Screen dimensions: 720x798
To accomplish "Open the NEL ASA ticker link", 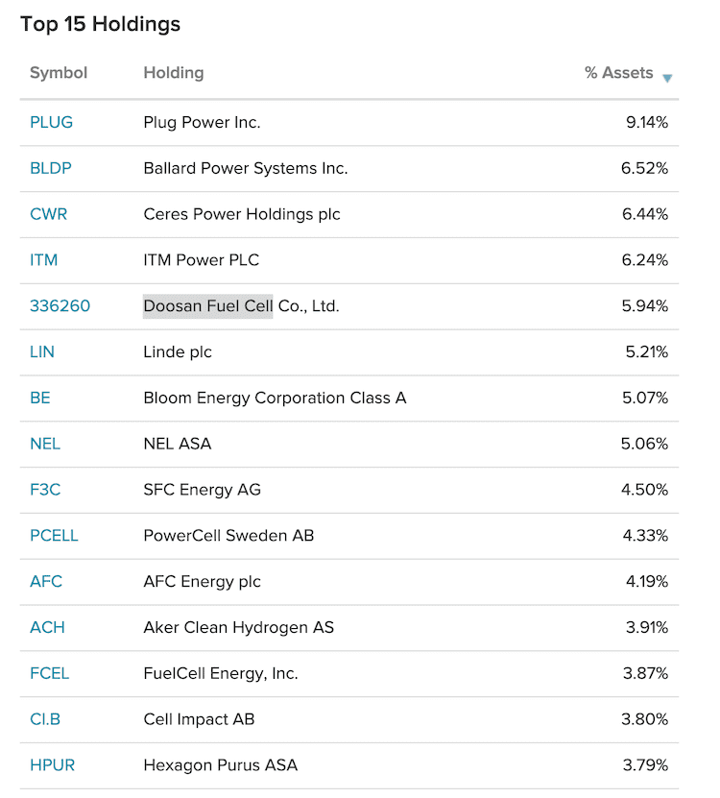I will click(45, 444).
